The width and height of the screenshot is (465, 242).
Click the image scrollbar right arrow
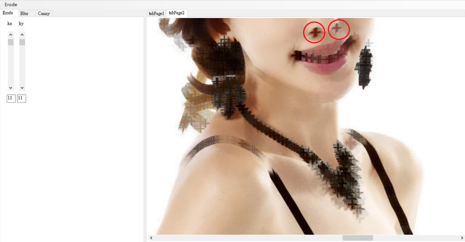(462, 238)
